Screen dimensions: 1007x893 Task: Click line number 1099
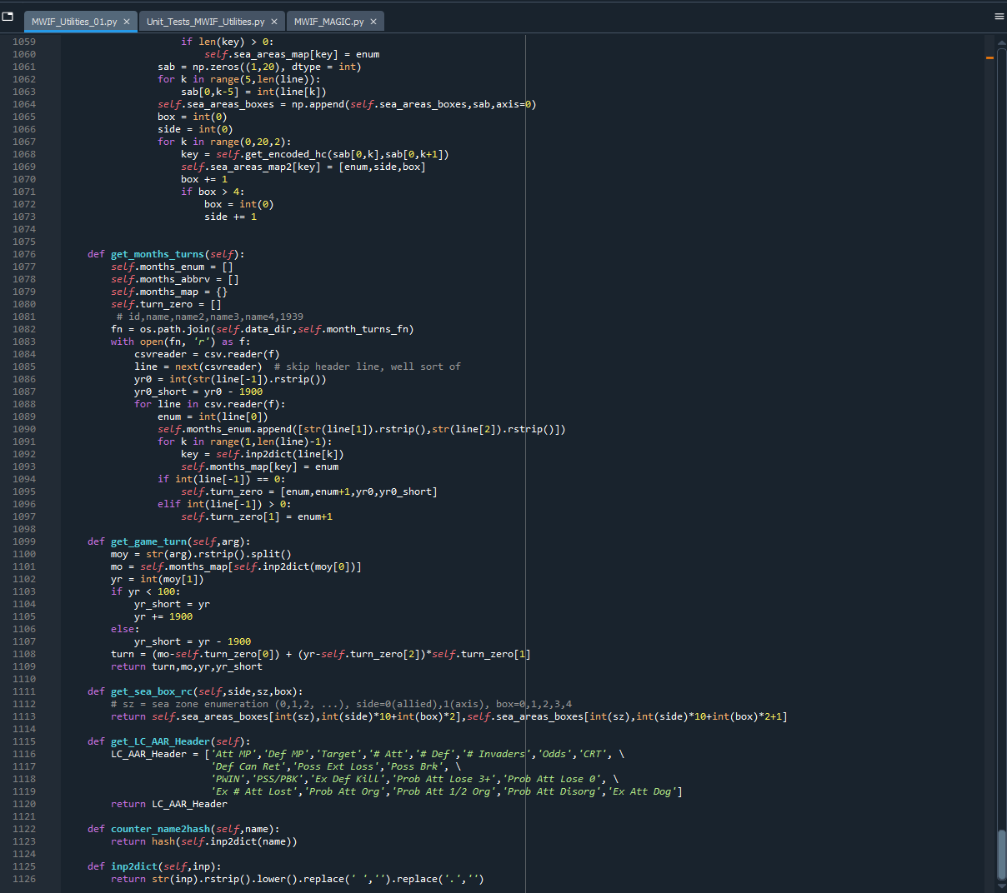[x=24, y=541]
